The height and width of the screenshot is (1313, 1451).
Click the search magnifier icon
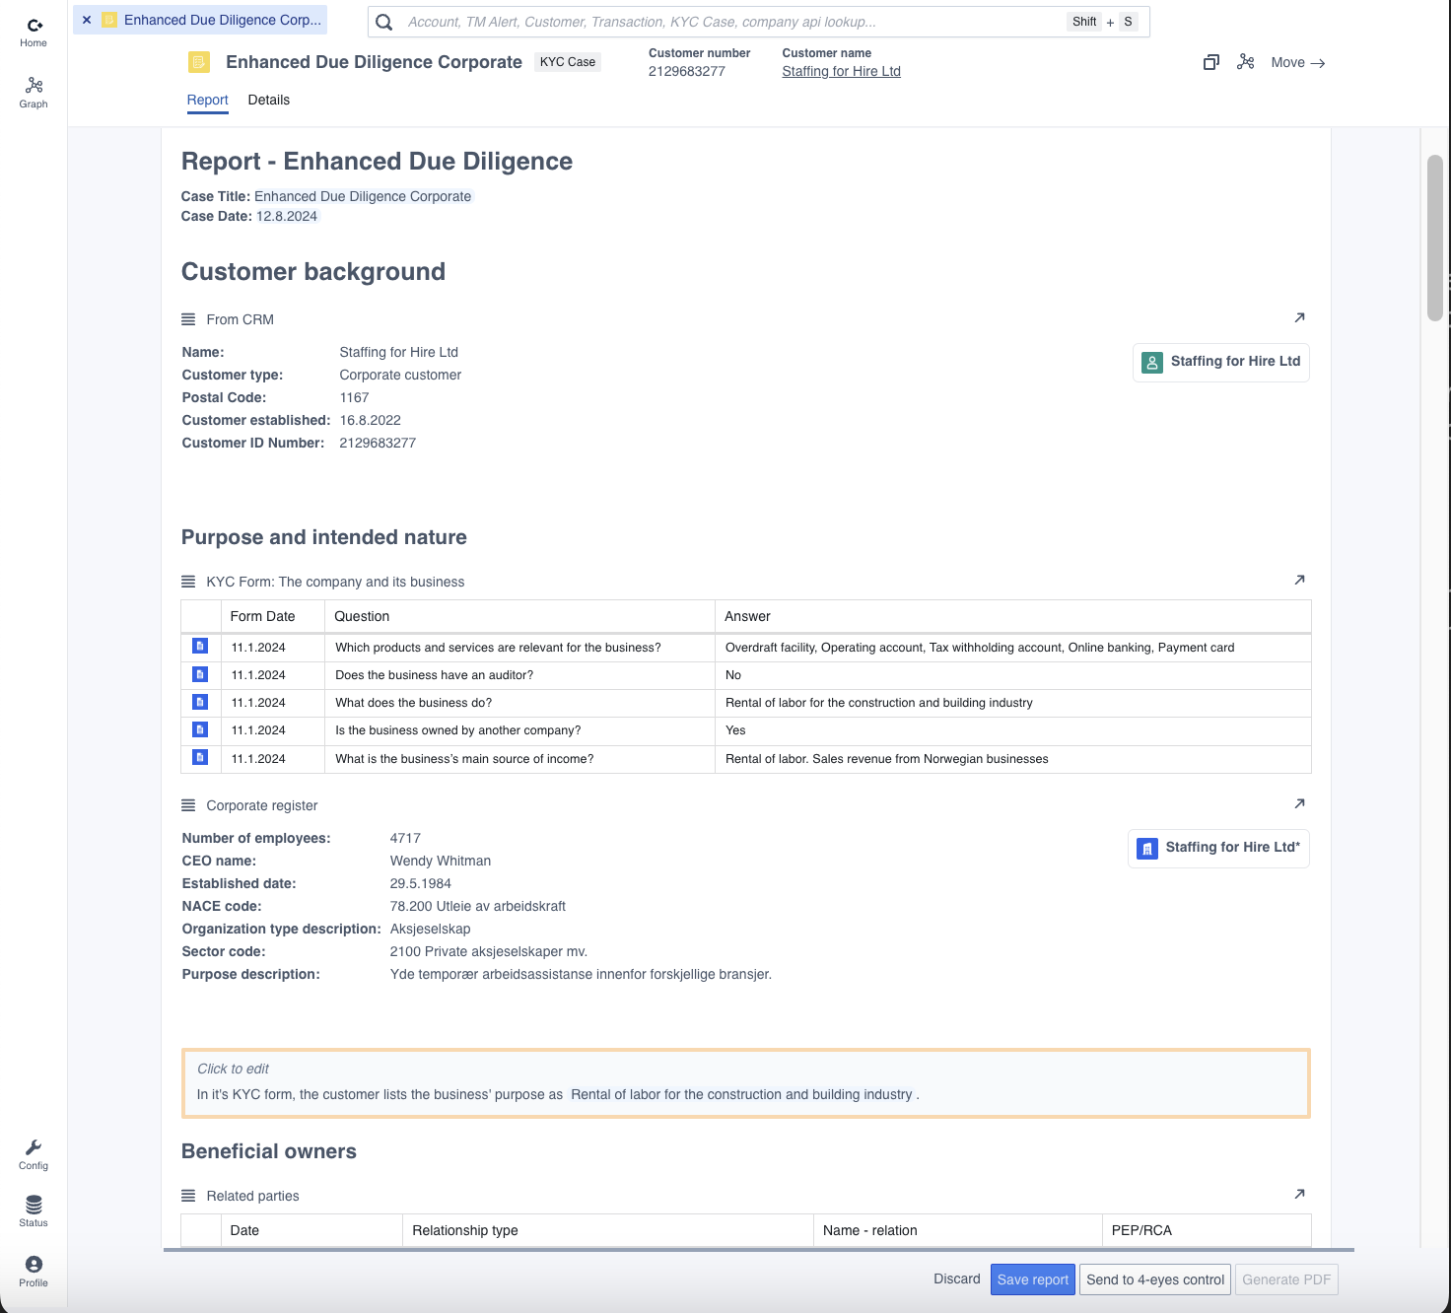(x=384, y=22)
